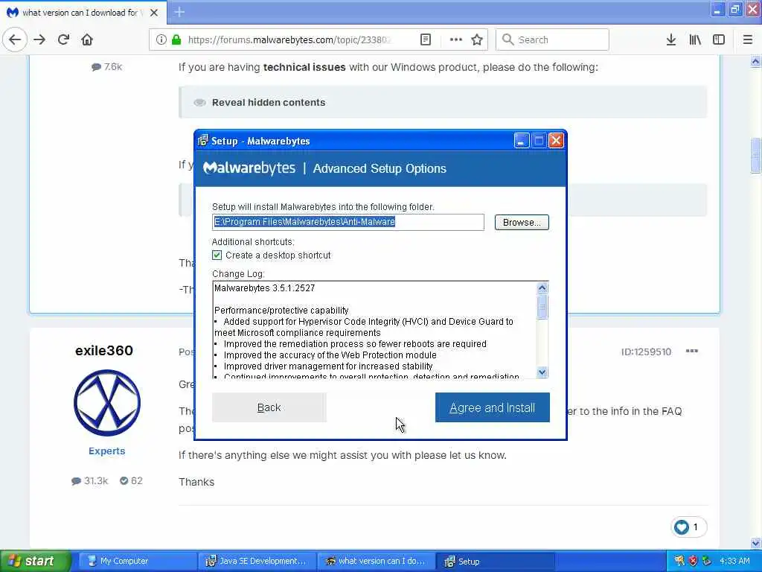Screen dimensions: 762x572
Task: Click the 31.3k posts count
Action: [x=90, y=481]
